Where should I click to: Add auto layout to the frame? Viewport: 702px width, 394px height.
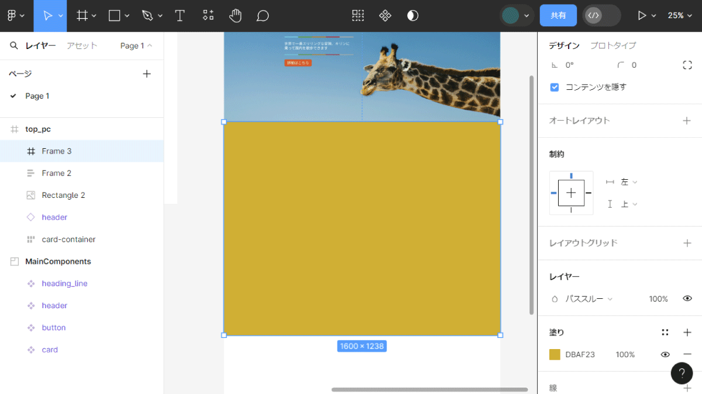pos(687,121)
